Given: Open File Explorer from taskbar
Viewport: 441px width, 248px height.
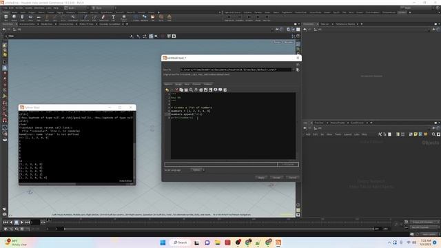Looking at the screenshot, I should point(218,242).
